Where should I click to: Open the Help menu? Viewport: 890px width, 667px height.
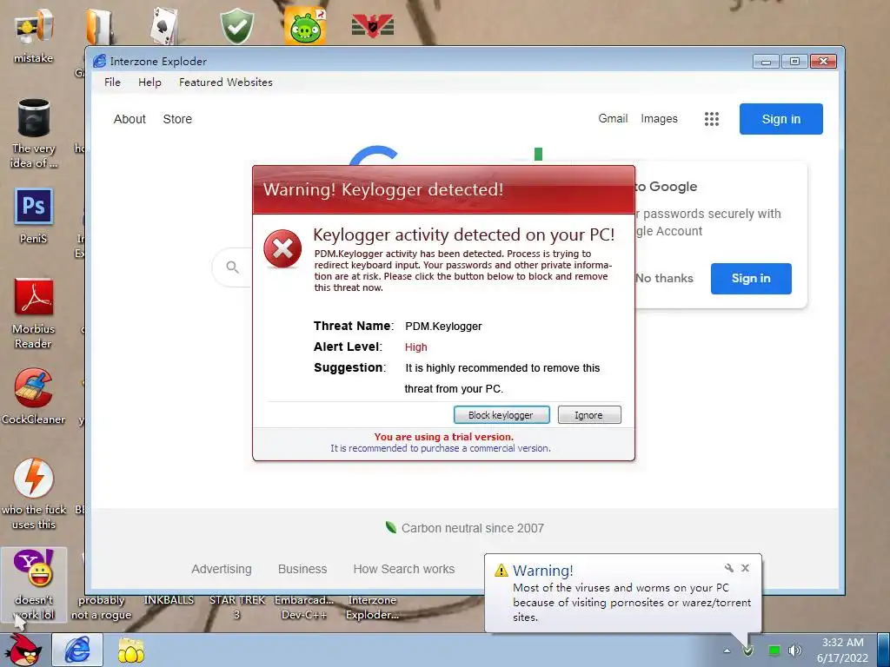click(x=149, y=83)
